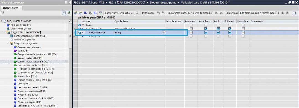Screen dimensions: 299x108
Task: Click the lock icon after Conservar valores actuales
Action: tap(138, 13)
